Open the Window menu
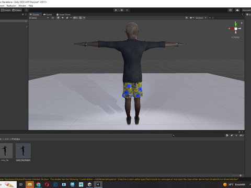This screenshot has width=251, height=188. [22, 6]
